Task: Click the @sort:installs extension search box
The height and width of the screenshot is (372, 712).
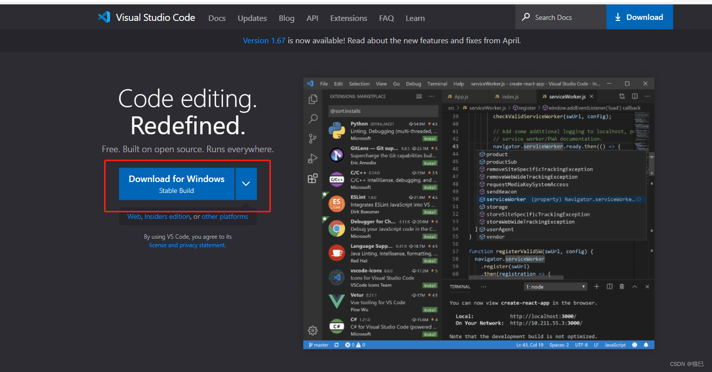Action: coord(383,111)
